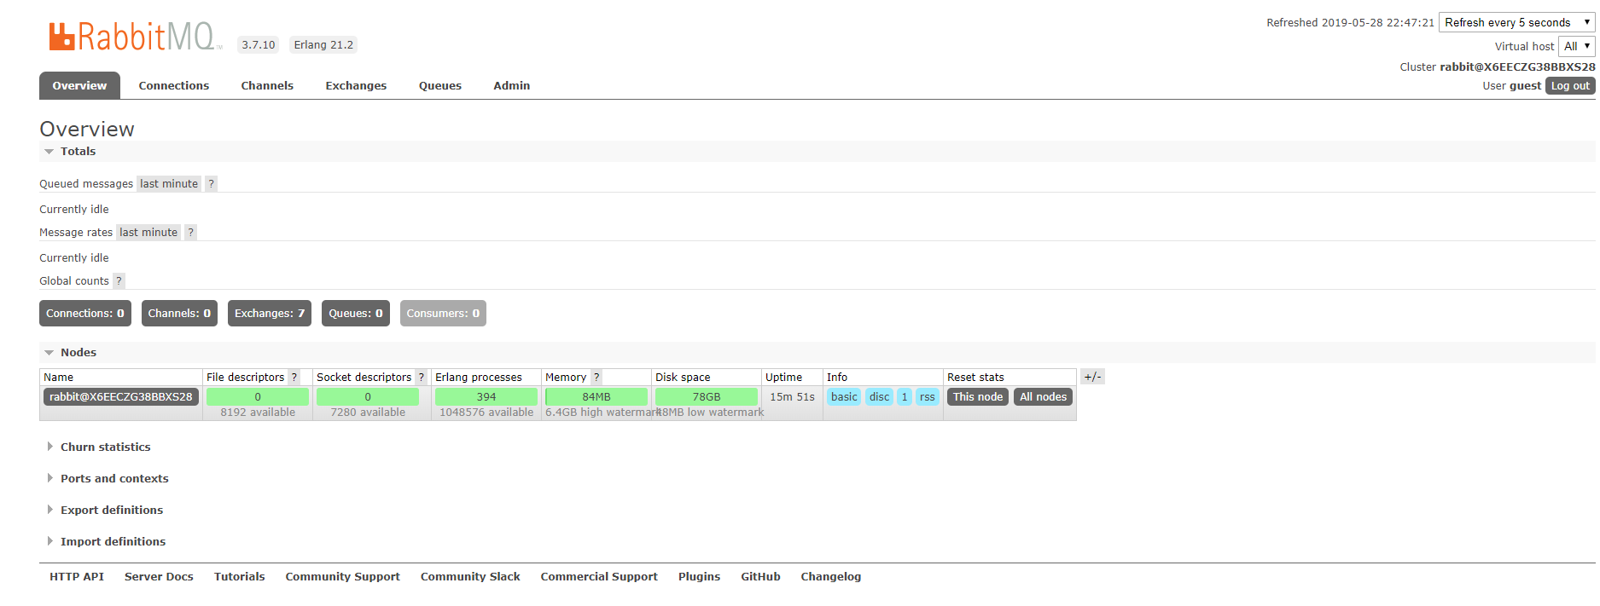Change Queued messages last minute range
The image size is (1600, 606).
coord(169,184)
